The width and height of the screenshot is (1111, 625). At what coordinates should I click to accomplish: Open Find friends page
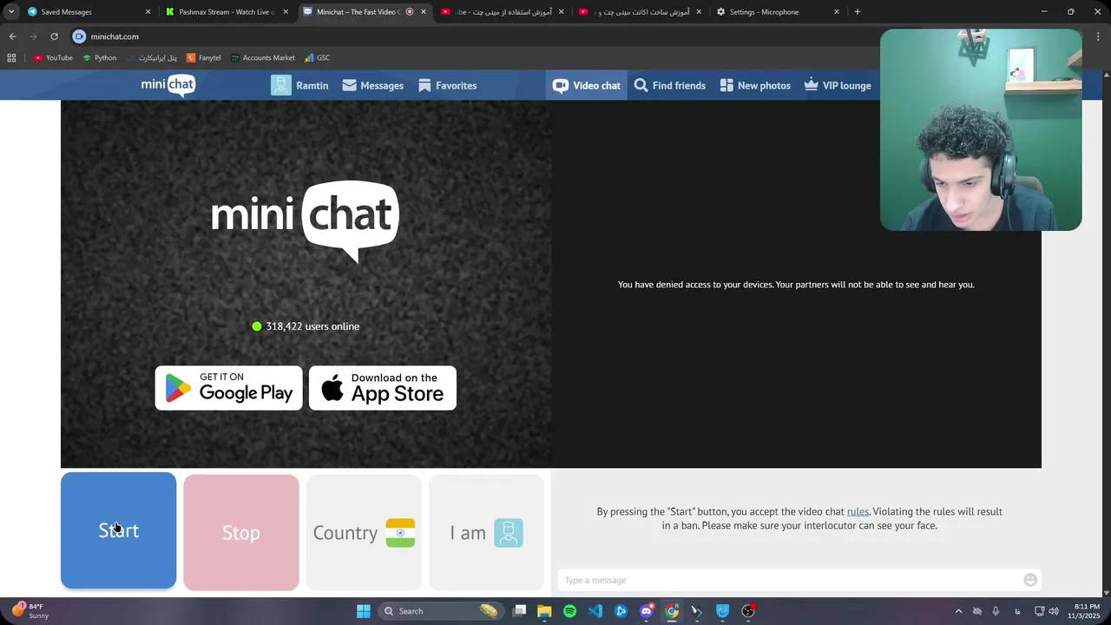[x=670, y=85]
